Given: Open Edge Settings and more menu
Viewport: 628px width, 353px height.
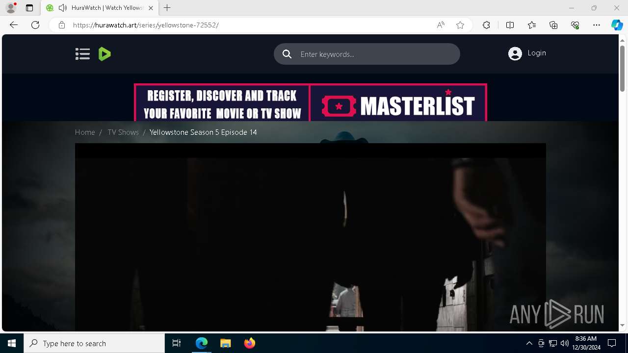Looking at the screenshot, I should click(x=597, y=25).
